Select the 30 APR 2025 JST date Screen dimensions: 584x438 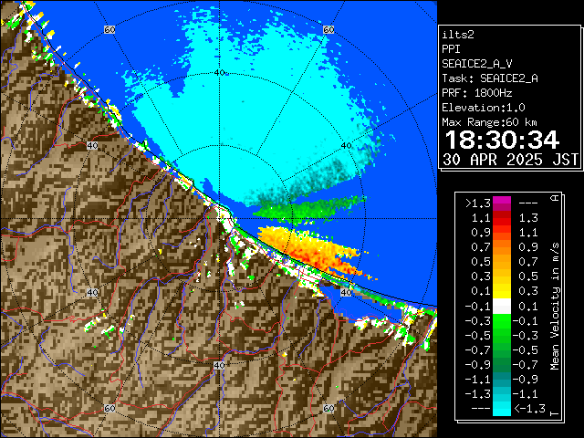[510, 160]
